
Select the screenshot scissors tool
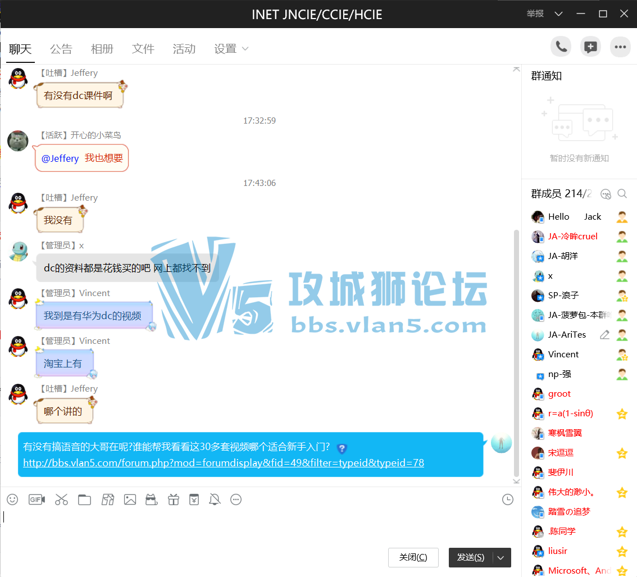pos(61,499)
